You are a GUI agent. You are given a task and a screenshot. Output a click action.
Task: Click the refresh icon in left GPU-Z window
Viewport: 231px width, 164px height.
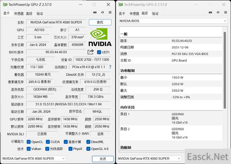[103, 12]
